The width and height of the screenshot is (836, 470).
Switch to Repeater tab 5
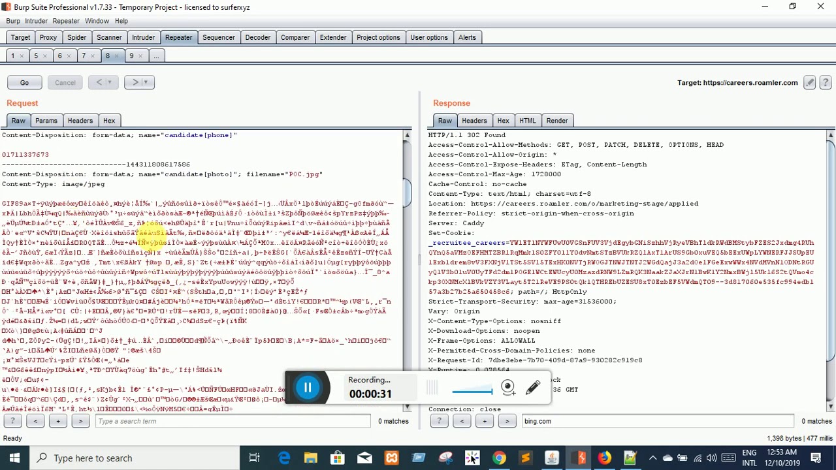click(x=36, y=56)
